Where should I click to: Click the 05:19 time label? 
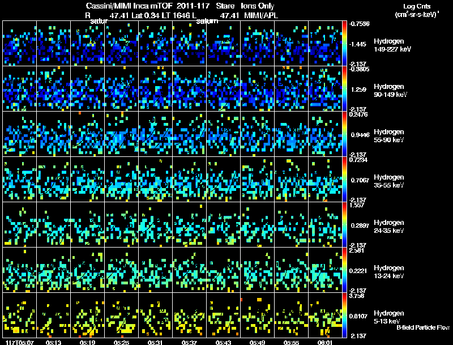87,342
